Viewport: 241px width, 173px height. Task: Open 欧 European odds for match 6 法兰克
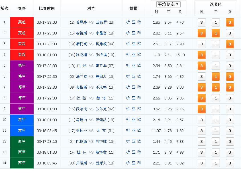click(x=139, y=76)
